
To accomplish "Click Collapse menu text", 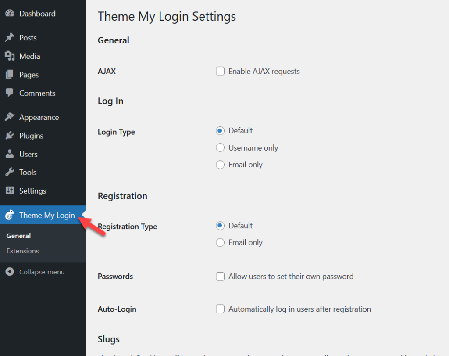I will pyautogui.click(x=42, y=272).
